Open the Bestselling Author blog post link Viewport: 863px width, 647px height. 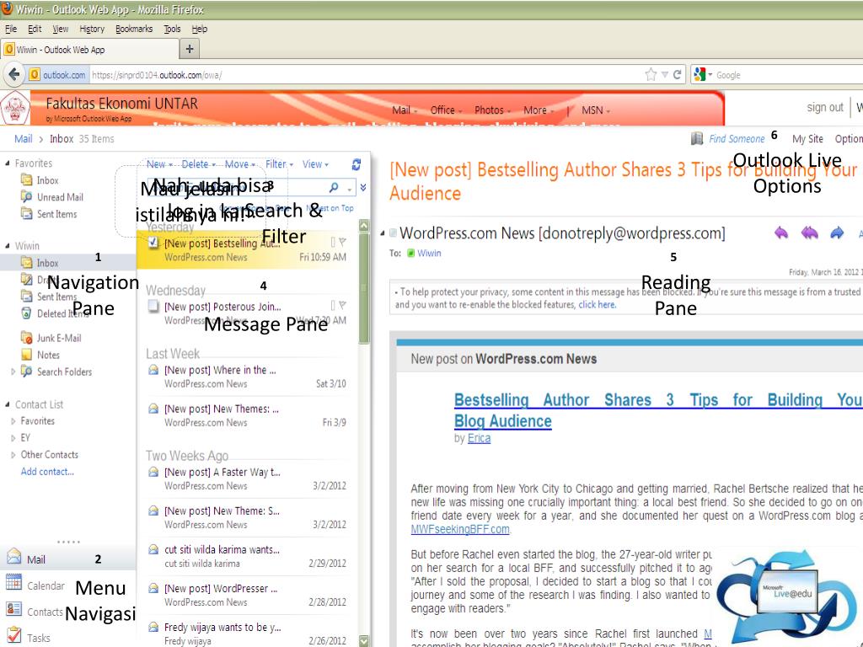click(x=658, y=410)
